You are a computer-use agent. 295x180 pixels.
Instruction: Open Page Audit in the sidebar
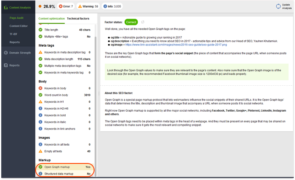(17, 18)
